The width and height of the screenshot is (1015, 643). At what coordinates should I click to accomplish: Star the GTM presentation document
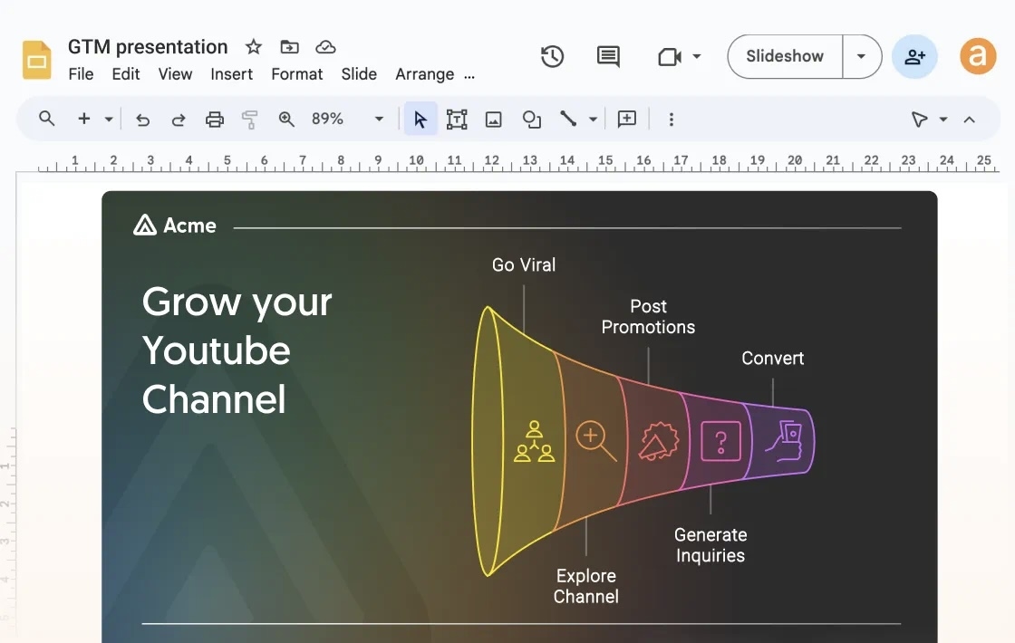(x=253, y=46)
